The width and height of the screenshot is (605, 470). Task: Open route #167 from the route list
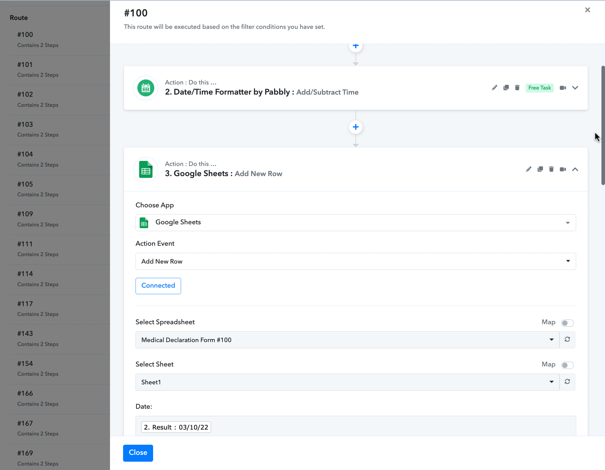(60, 429)
